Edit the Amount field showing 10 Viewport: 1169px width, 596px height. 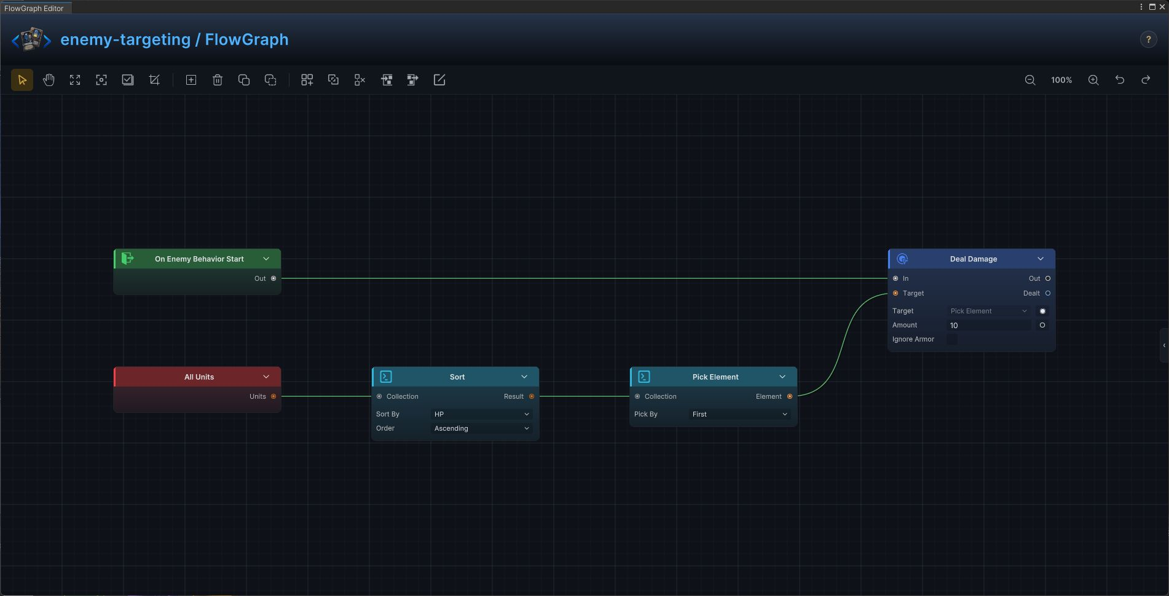989,325
